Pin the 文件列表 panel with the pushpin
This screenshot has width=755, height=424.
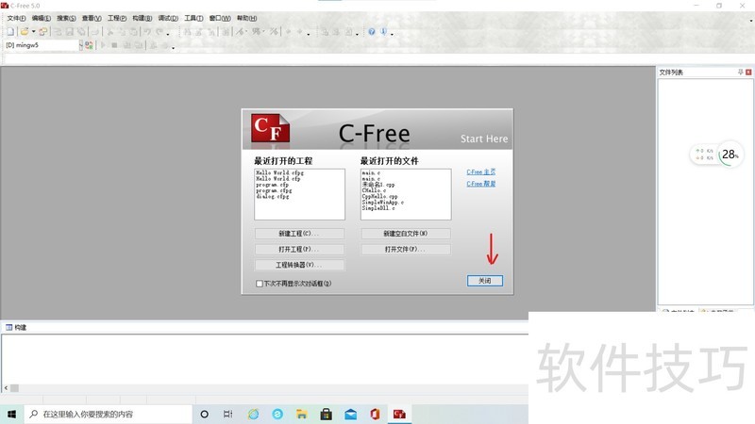(x=741, y=73)
